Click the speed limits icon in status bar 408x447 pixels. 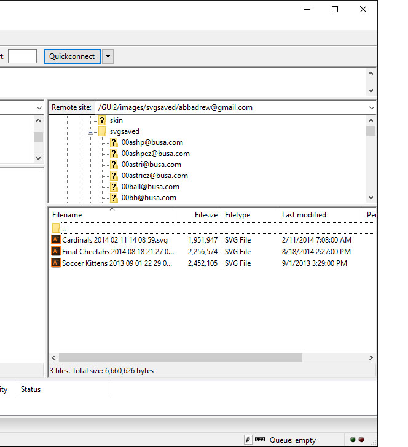260,439
